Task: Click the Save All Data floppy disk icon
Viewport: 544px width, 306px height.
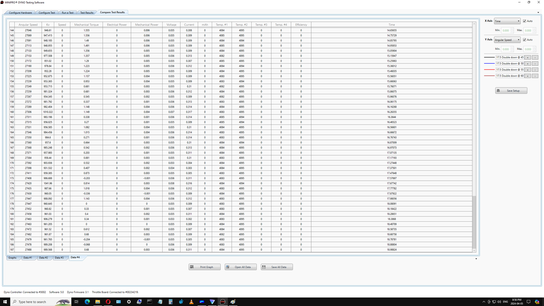Action: coord(264,267)
